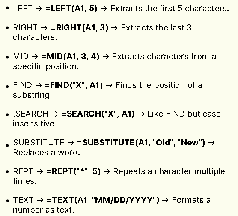Click the 'Formats a' text after the TEXT formula

pyautogui.click(x=191, y=200)
